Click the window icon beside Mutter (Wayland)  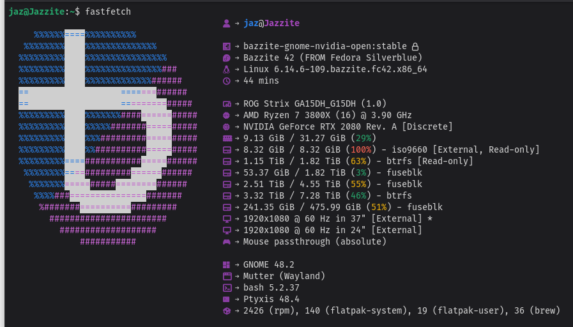coord(227,276)
